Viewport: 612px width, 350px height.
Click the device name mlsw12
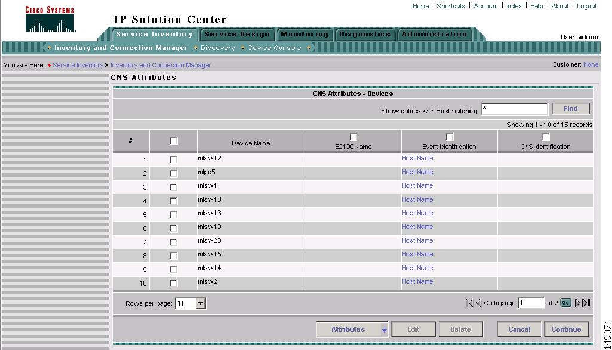click(x=209, y=158)
